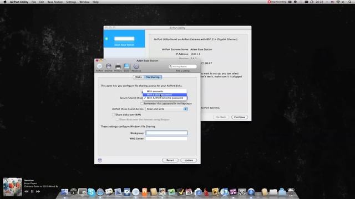This screenshot has height=199, width=355.
Task: Open the Edit menu
Action: (42, 2)
